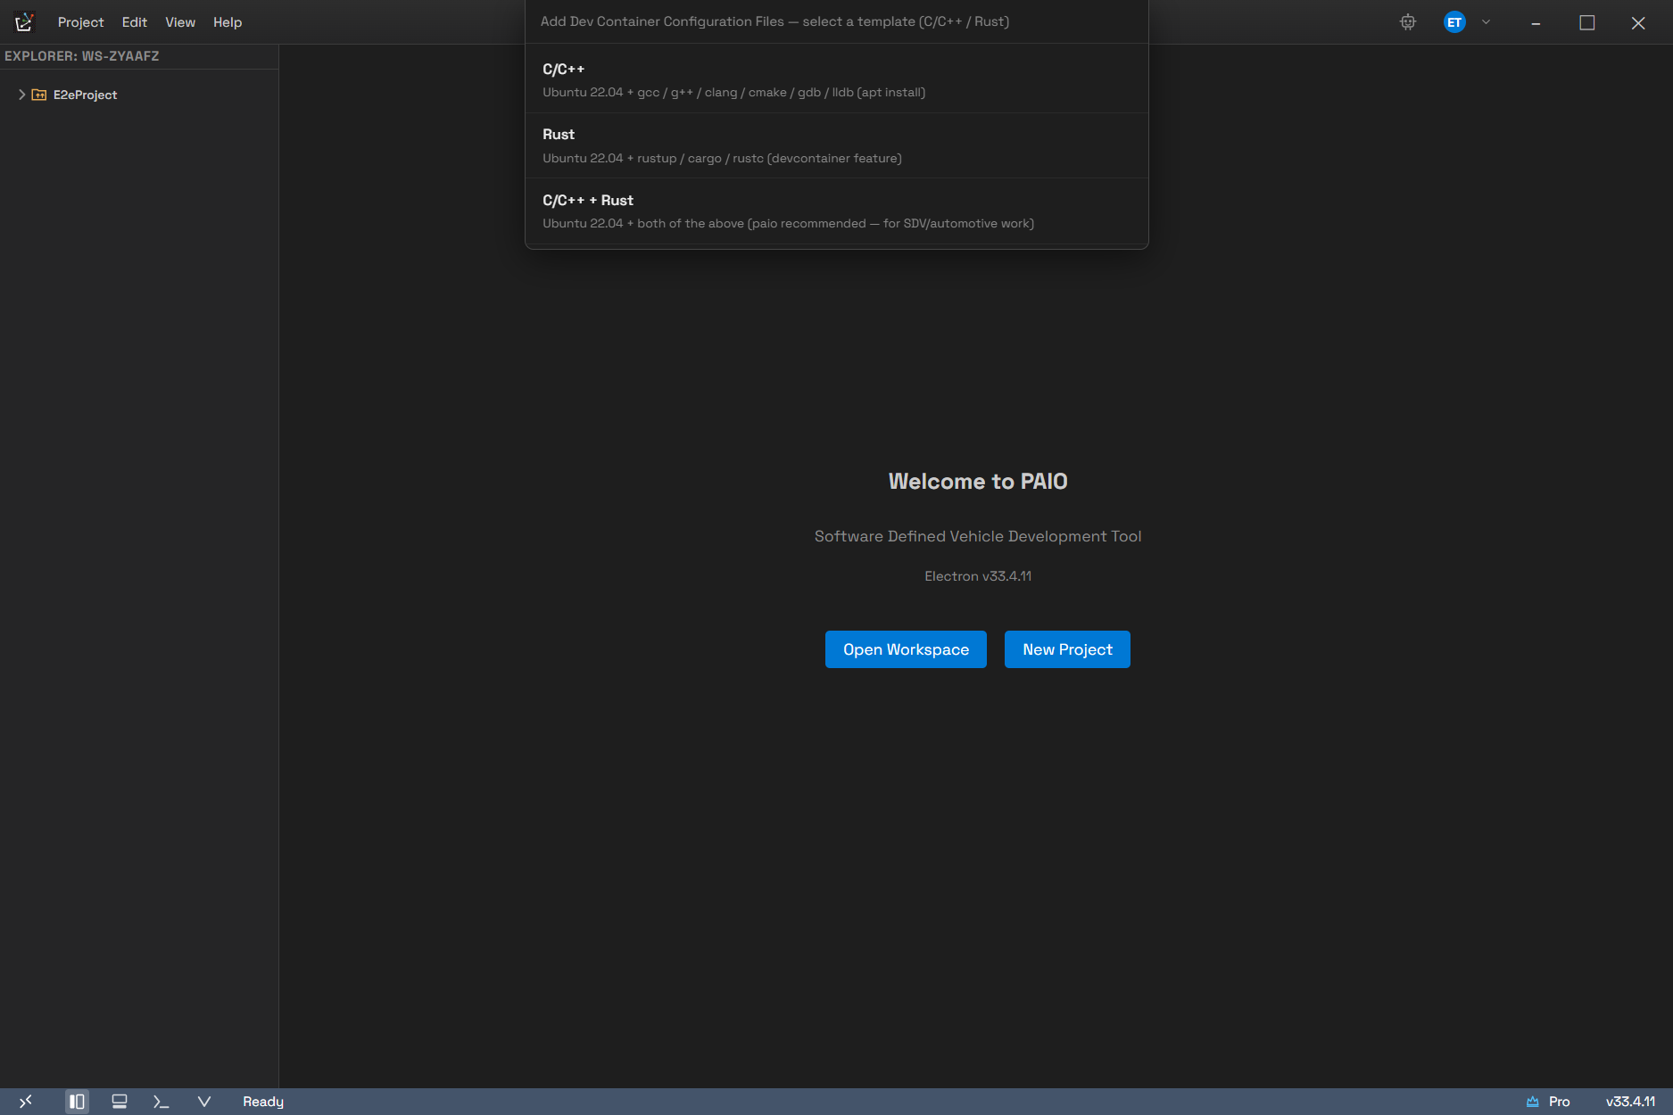
Task: Open the Project menu
Action: pos(80,22)
